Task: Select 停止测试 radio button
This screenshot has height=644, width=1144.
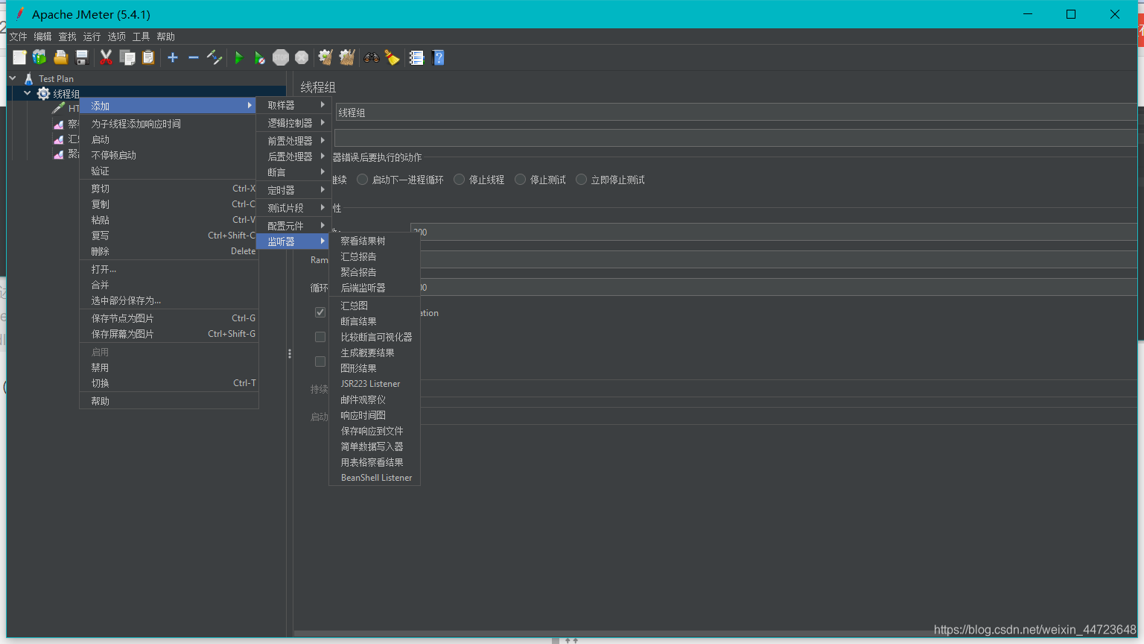Action: click(521, 180)
